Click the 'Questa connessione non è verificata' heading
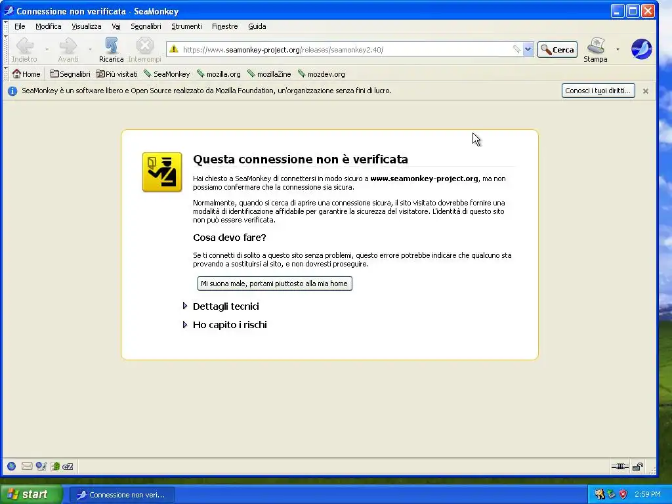 (301, 159)
